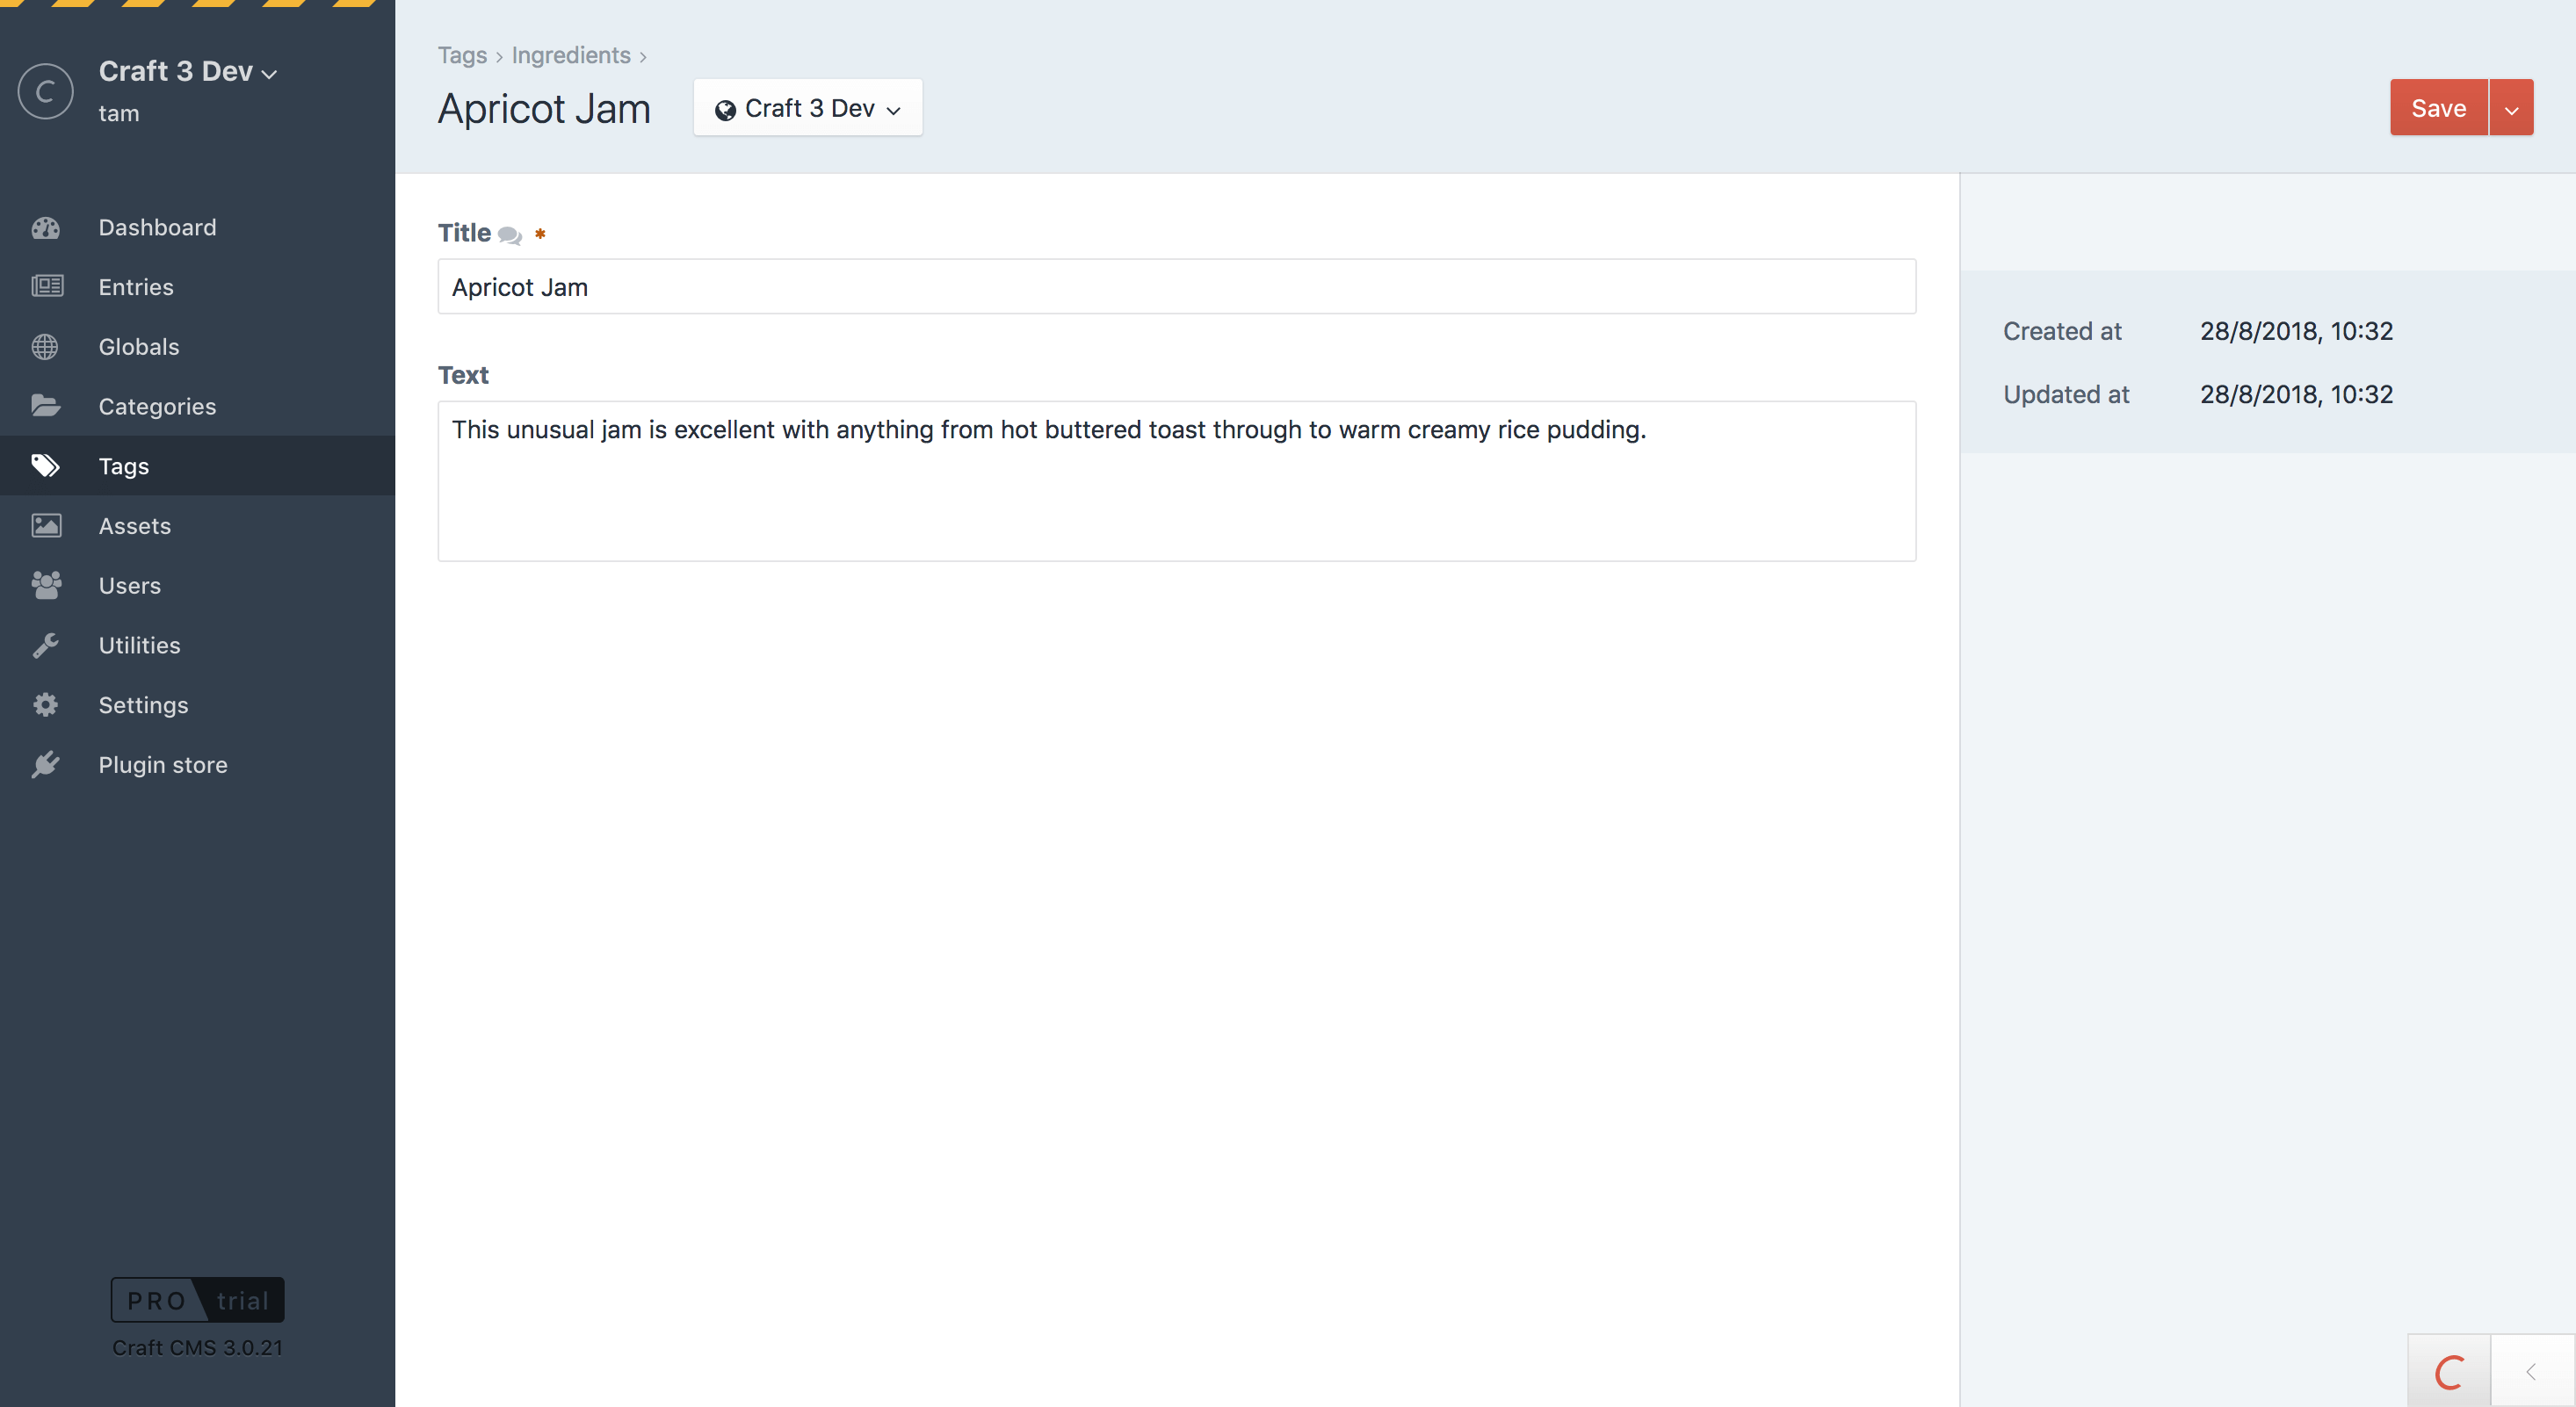Click the red Craft logo icon at bottom right
The image size is (2576, 1407).
click(2449, 1372)
